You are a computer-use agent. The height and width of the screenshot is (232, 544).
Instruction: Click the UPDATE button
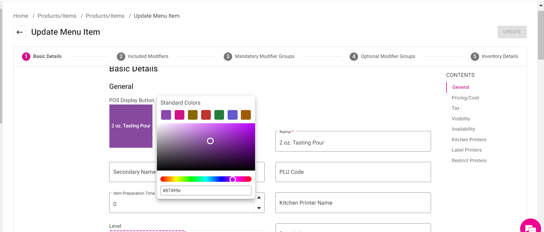point(512,32)
